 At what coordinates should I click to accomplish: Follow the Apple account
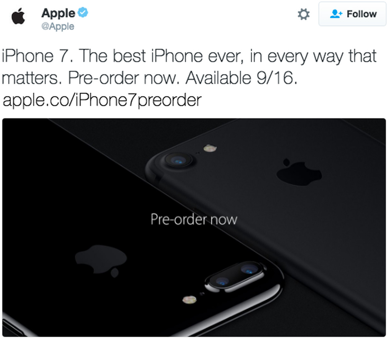pyautogui.click(x=352, y=14)
